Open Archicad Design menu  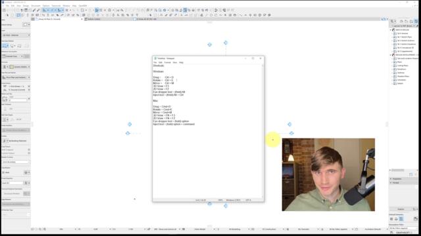click(26, 6)
